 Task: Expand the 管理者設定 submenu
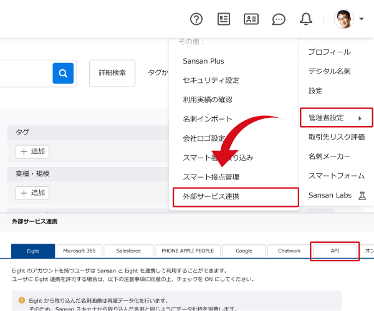coord(335,118)
